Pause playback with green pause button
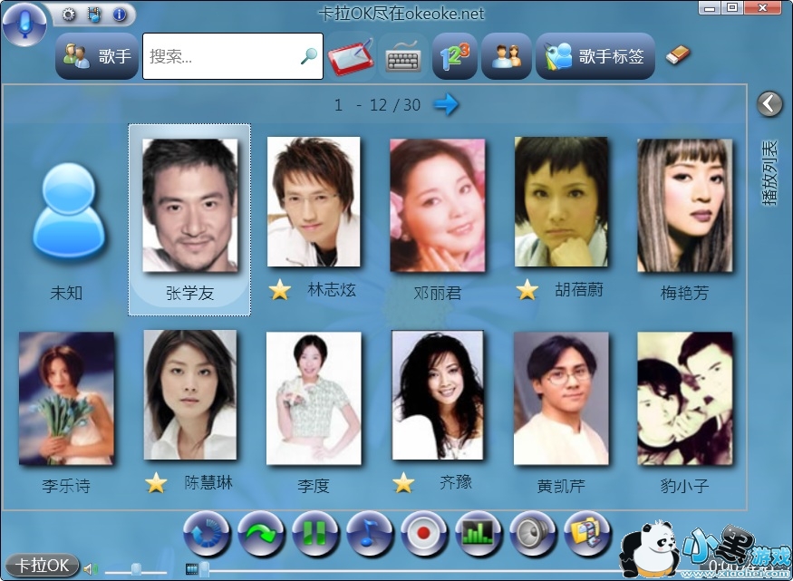793x581 pixels. (315, 534)
